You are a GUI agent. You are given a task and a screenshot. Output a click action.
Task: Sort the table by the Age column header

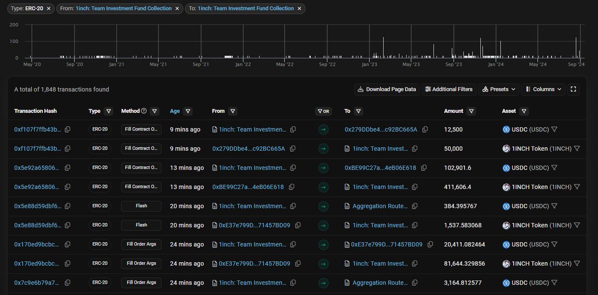pyautogui.click(x=175, y=111)
